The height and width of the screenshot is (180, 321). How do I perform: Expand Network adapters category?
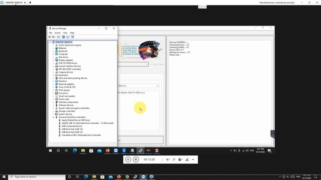[53, 84]
